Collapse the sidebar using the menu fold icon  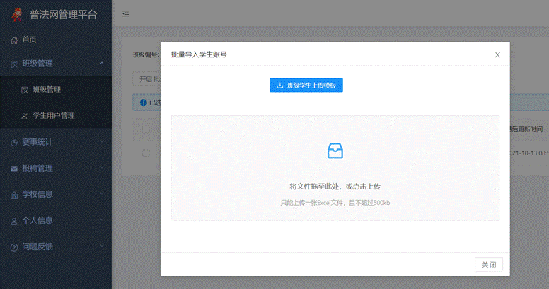(125, 13)
